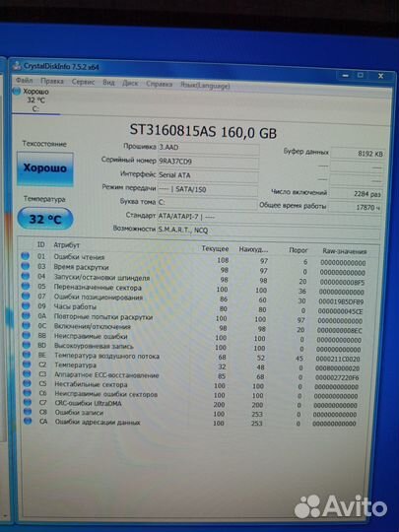The image size is (399, 532).
Task: Select the Ошибки позиционирования attribute name
Action: point(99,298)
